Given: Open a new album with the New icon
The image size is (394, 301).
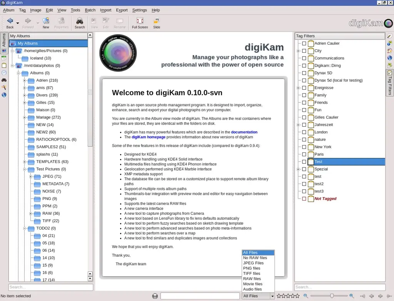Looking at the screenshot, I should [x=46, y=23].
